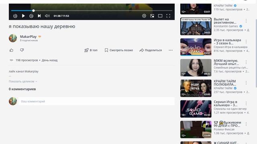This screenshot has width=257, height=144.
Task: Open options menu for 'Сериал Игра в кальмара'
Action: tap(246, 103)
